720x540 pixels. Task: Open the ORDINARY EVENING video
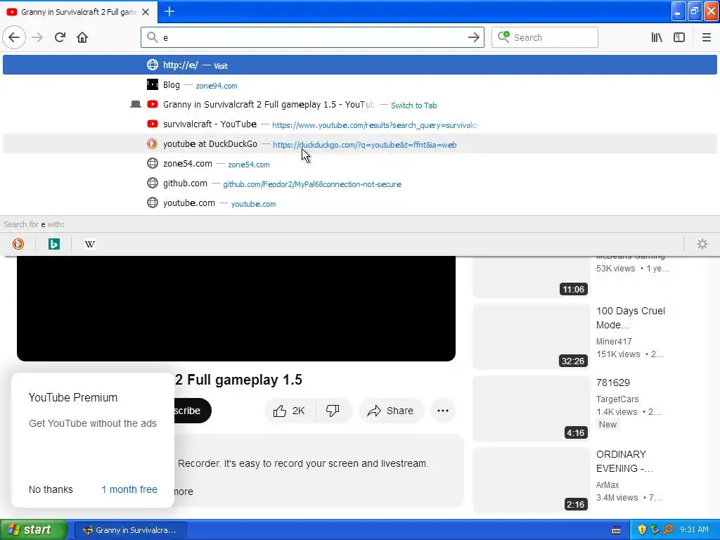[624, 461]
